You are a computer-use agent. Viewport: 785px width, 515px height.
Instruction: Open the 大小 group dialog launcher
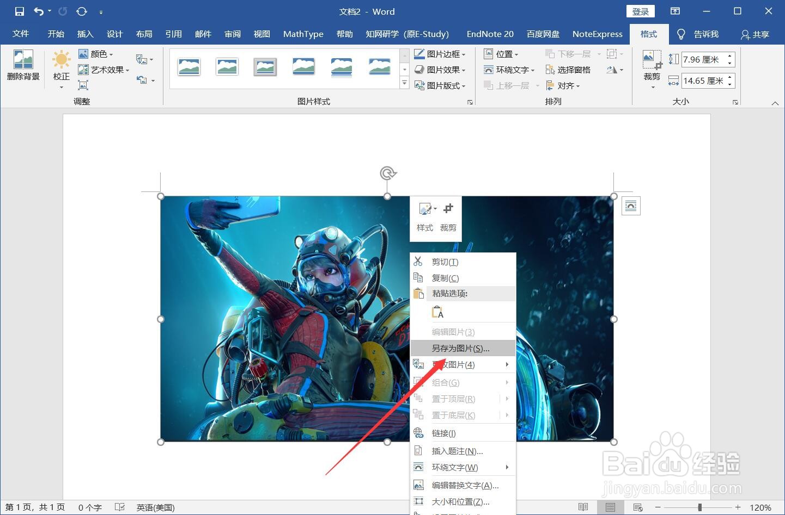[735, 102]
